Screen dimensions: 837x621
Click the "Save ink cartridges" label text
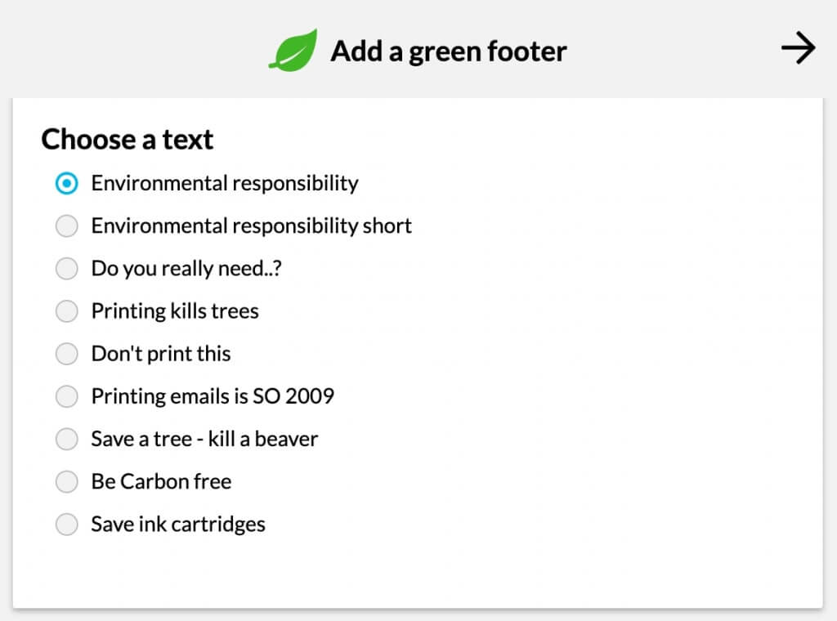177,524
